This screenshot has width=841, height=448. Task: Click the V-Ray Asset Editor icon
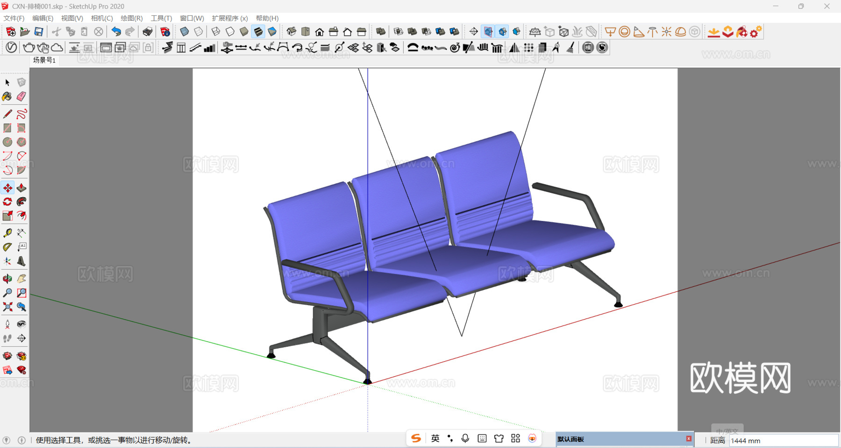click(11, 48)
